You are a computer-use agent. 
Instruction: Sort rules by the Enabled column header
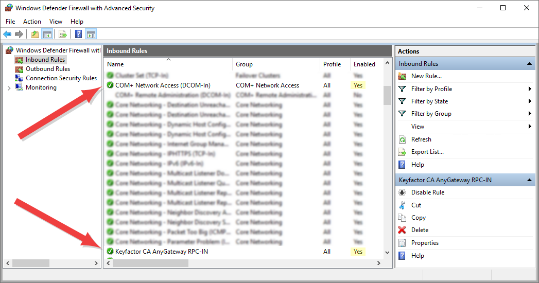pos(364,64)
